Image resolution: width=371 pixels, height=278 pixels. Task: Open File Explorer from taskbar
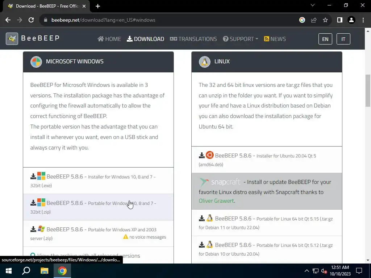pos(44,271)
